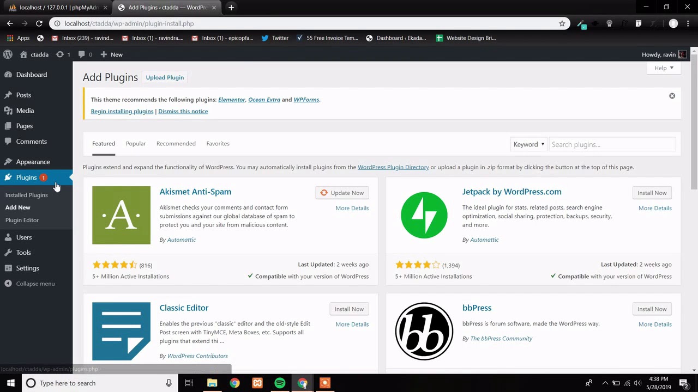Open WordPress Contributors author link
This screenshot has width=698, height=392.
[x=197, y=356]
